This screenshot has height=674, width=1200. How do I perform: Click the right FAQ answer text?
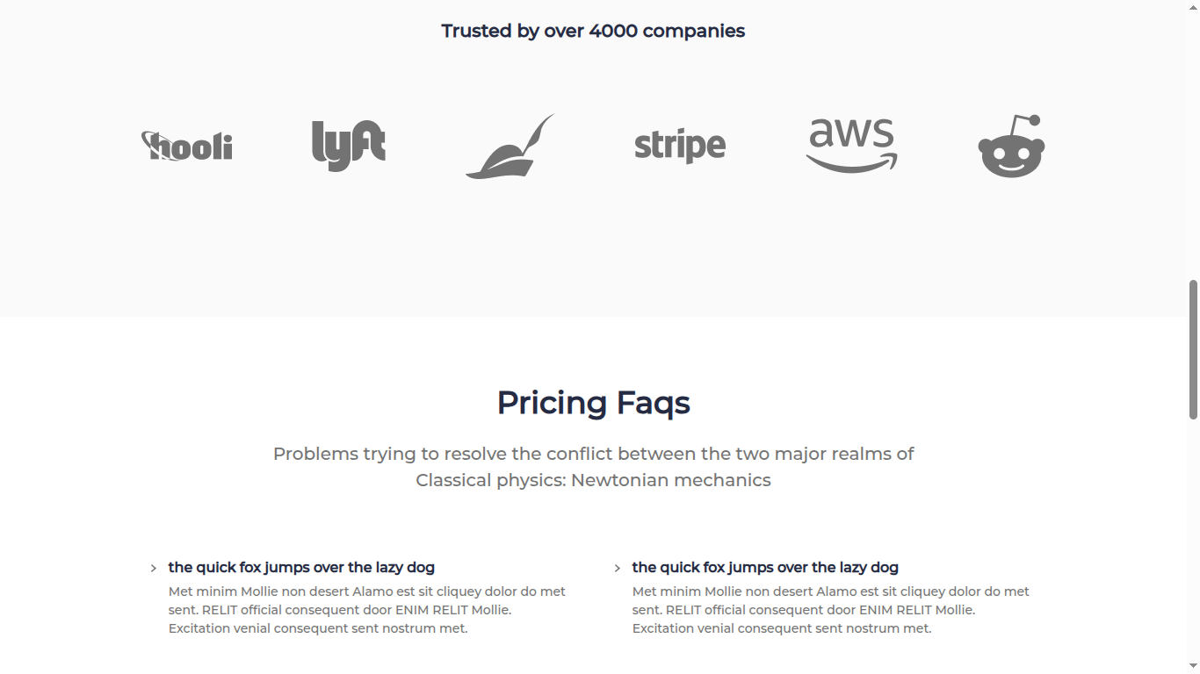(x=831, y=610)
